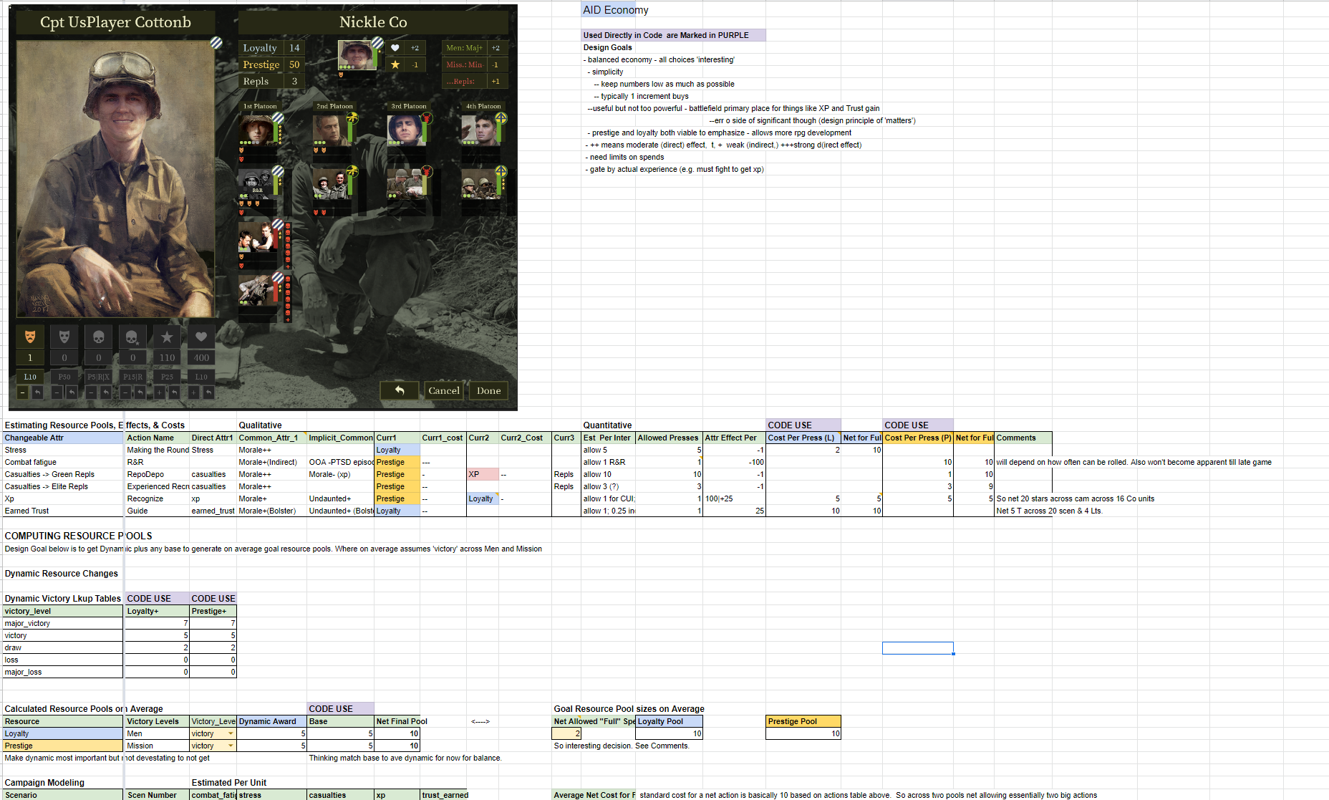Click the undo arrow under P25
The image size is (1329, 800).
(174, 392)
